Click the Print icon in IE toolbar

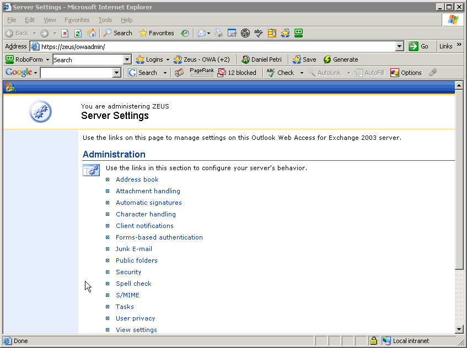218,33
